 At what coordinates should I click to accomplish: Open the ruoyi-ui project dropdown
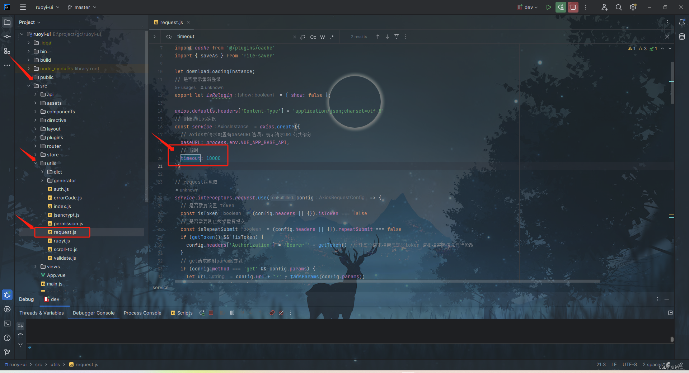(48, 7)
